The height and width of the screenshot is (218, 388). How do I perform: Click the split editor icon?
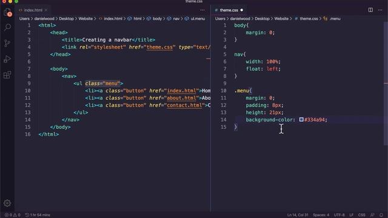(x=370, y=10)
